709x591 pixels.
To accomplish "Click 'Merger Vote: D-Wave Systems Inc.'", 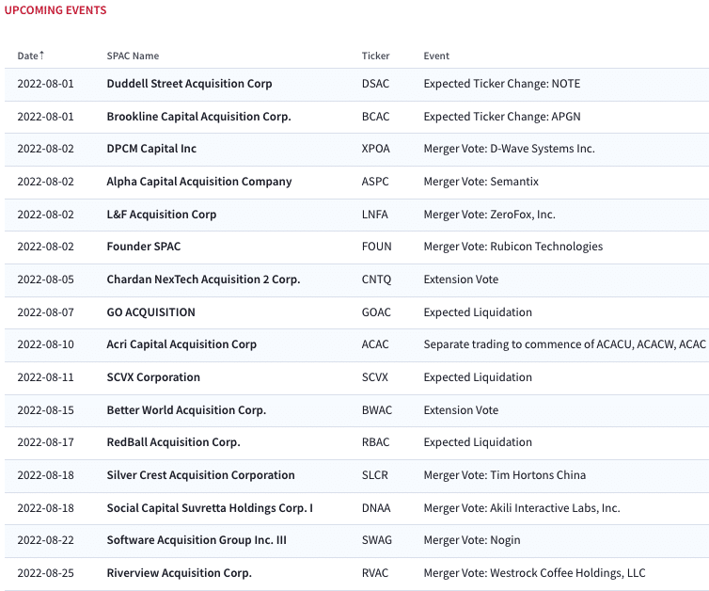I will coord(509,149).
